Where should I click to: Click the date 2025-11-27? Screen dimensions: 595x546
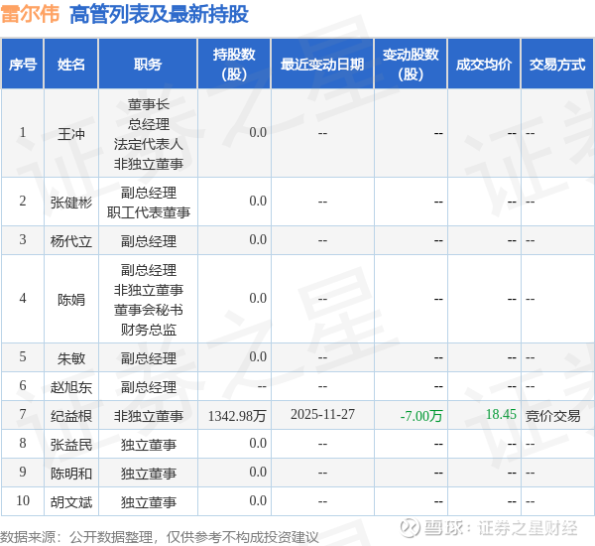point(322,414)
